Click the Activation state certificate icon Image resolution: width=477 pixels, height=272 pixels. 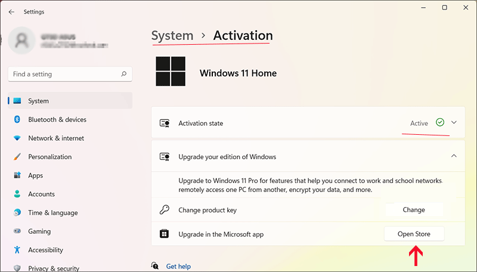(x=165, y=123)
